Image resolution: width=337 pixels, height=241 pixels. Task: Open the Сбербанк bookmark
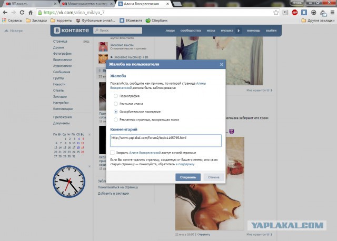(156, 21)
